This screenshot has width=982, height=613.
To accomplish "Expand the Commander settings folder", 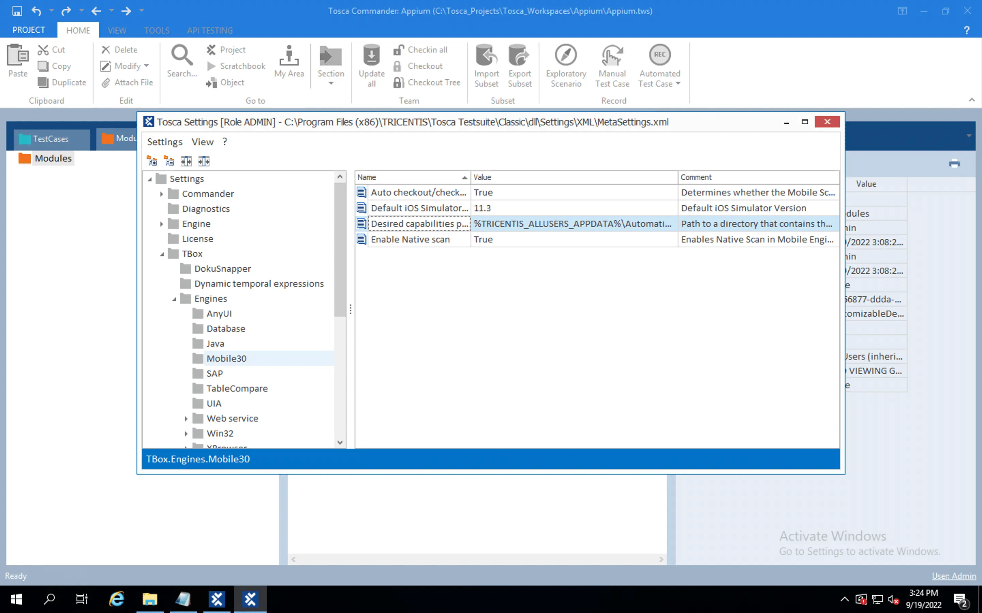I will [x=162, y=194].
